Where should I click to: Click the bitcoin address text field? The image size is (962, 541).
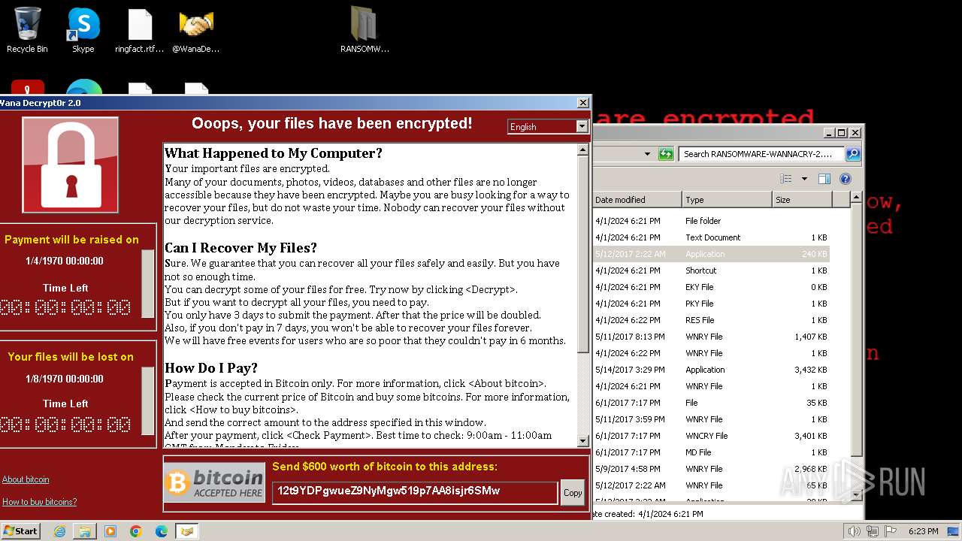coord(415,492)
